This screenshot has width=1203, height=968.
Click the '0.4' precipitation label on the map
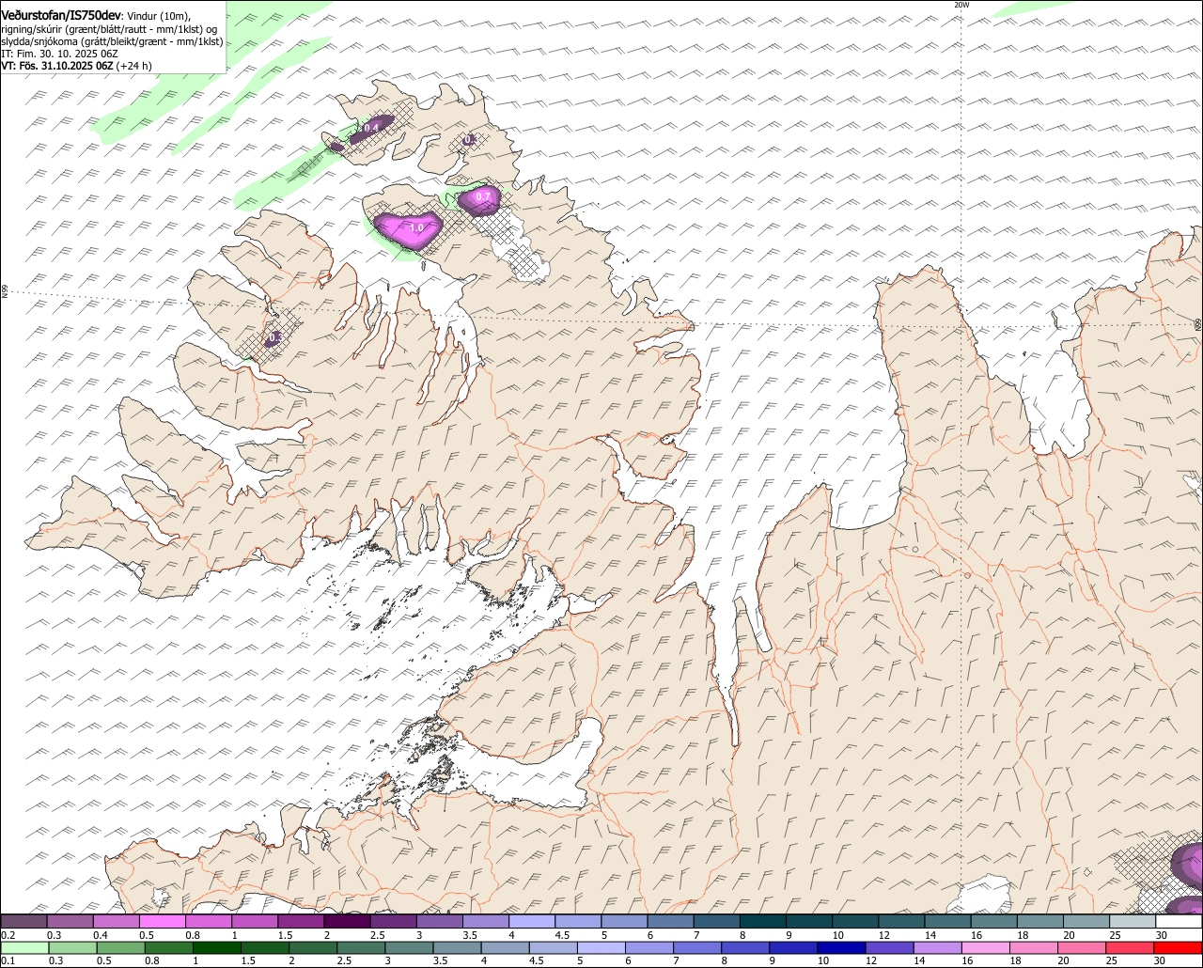371,127
